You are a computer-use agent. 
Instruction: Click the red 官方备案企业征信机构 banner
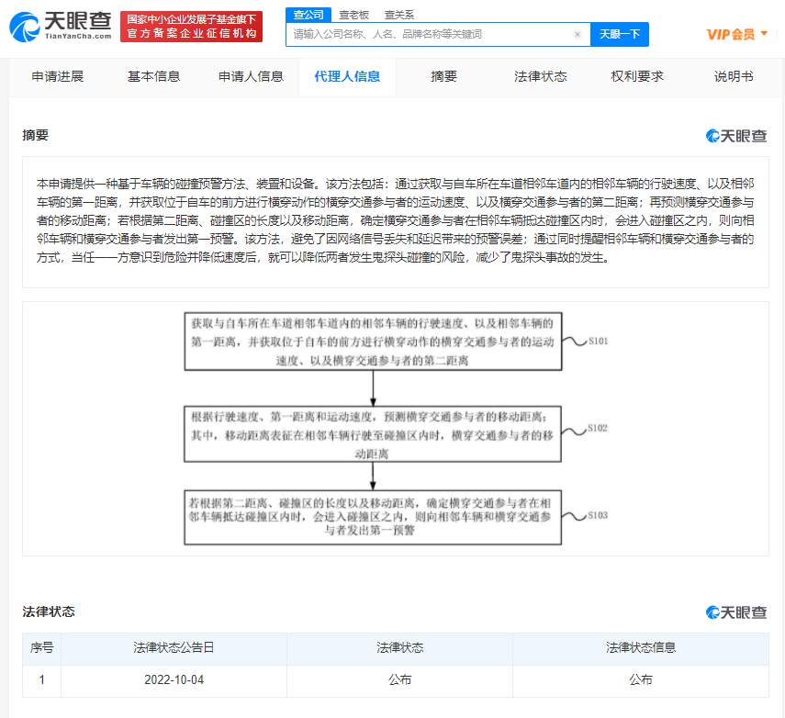coord(191,27)
